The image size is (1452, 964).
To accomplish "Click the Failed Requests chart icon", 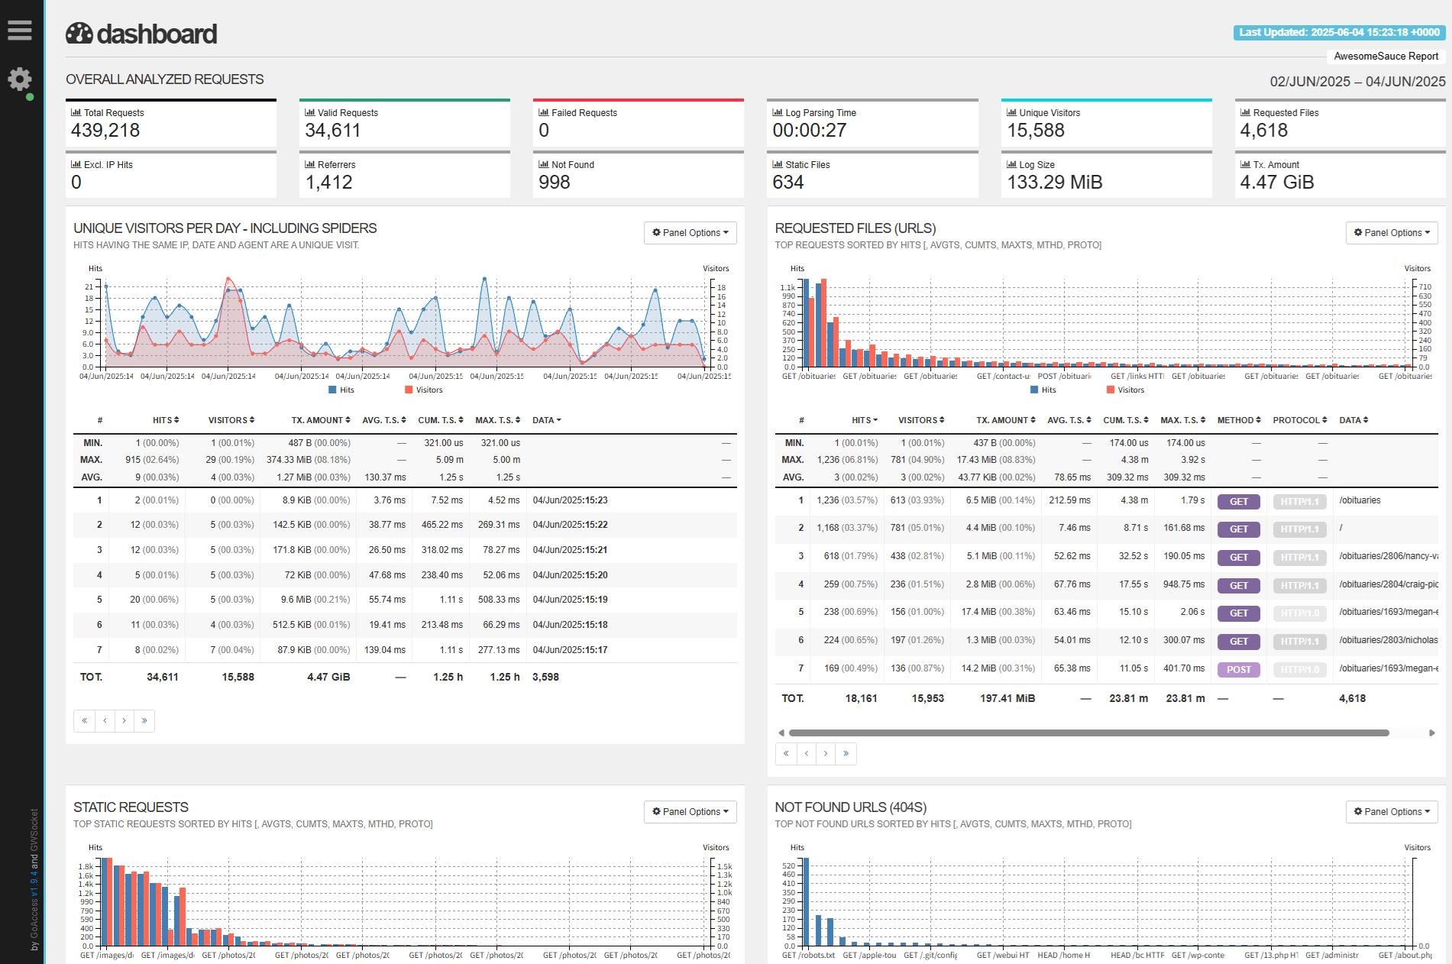I will (543, 112).
